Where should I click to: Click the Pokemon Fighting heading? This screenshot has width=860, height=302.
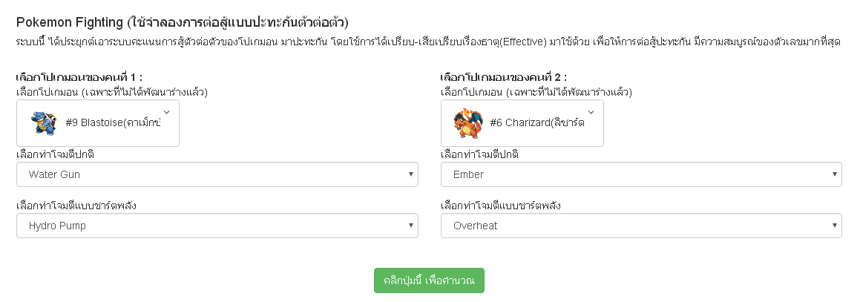pyautogui.click(x=182, y=22)
